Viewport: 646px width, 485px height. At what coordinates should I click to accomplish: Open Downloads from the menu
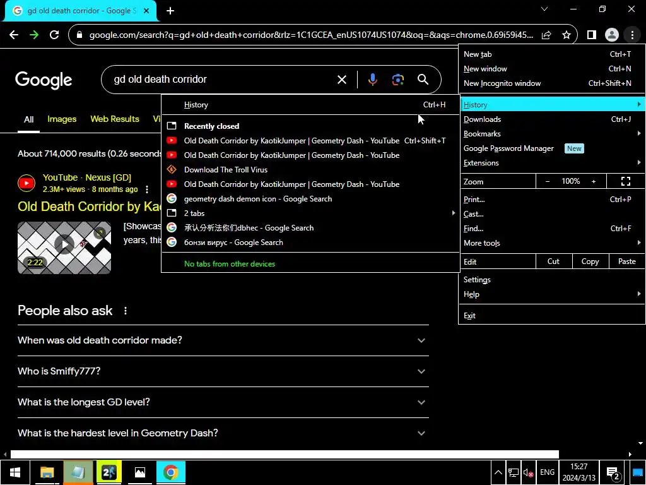click(551, 119)
